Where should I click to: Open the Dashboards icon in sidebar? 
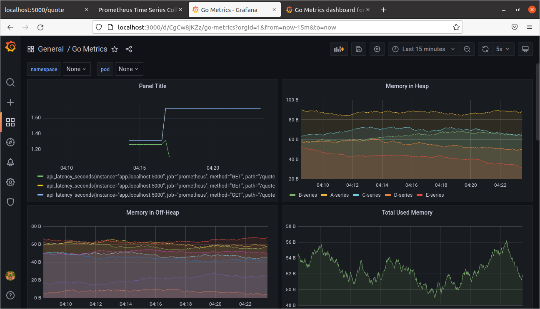tap(10, 122)
